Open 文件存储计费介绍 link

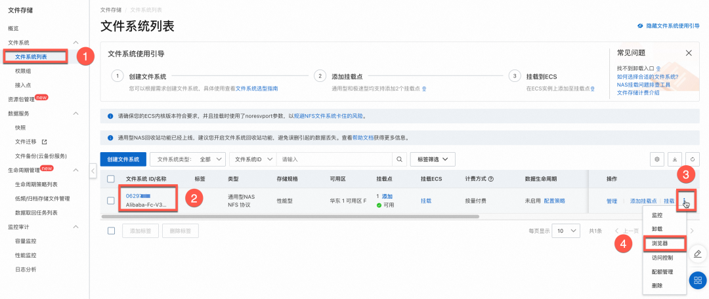pos(638,92)
